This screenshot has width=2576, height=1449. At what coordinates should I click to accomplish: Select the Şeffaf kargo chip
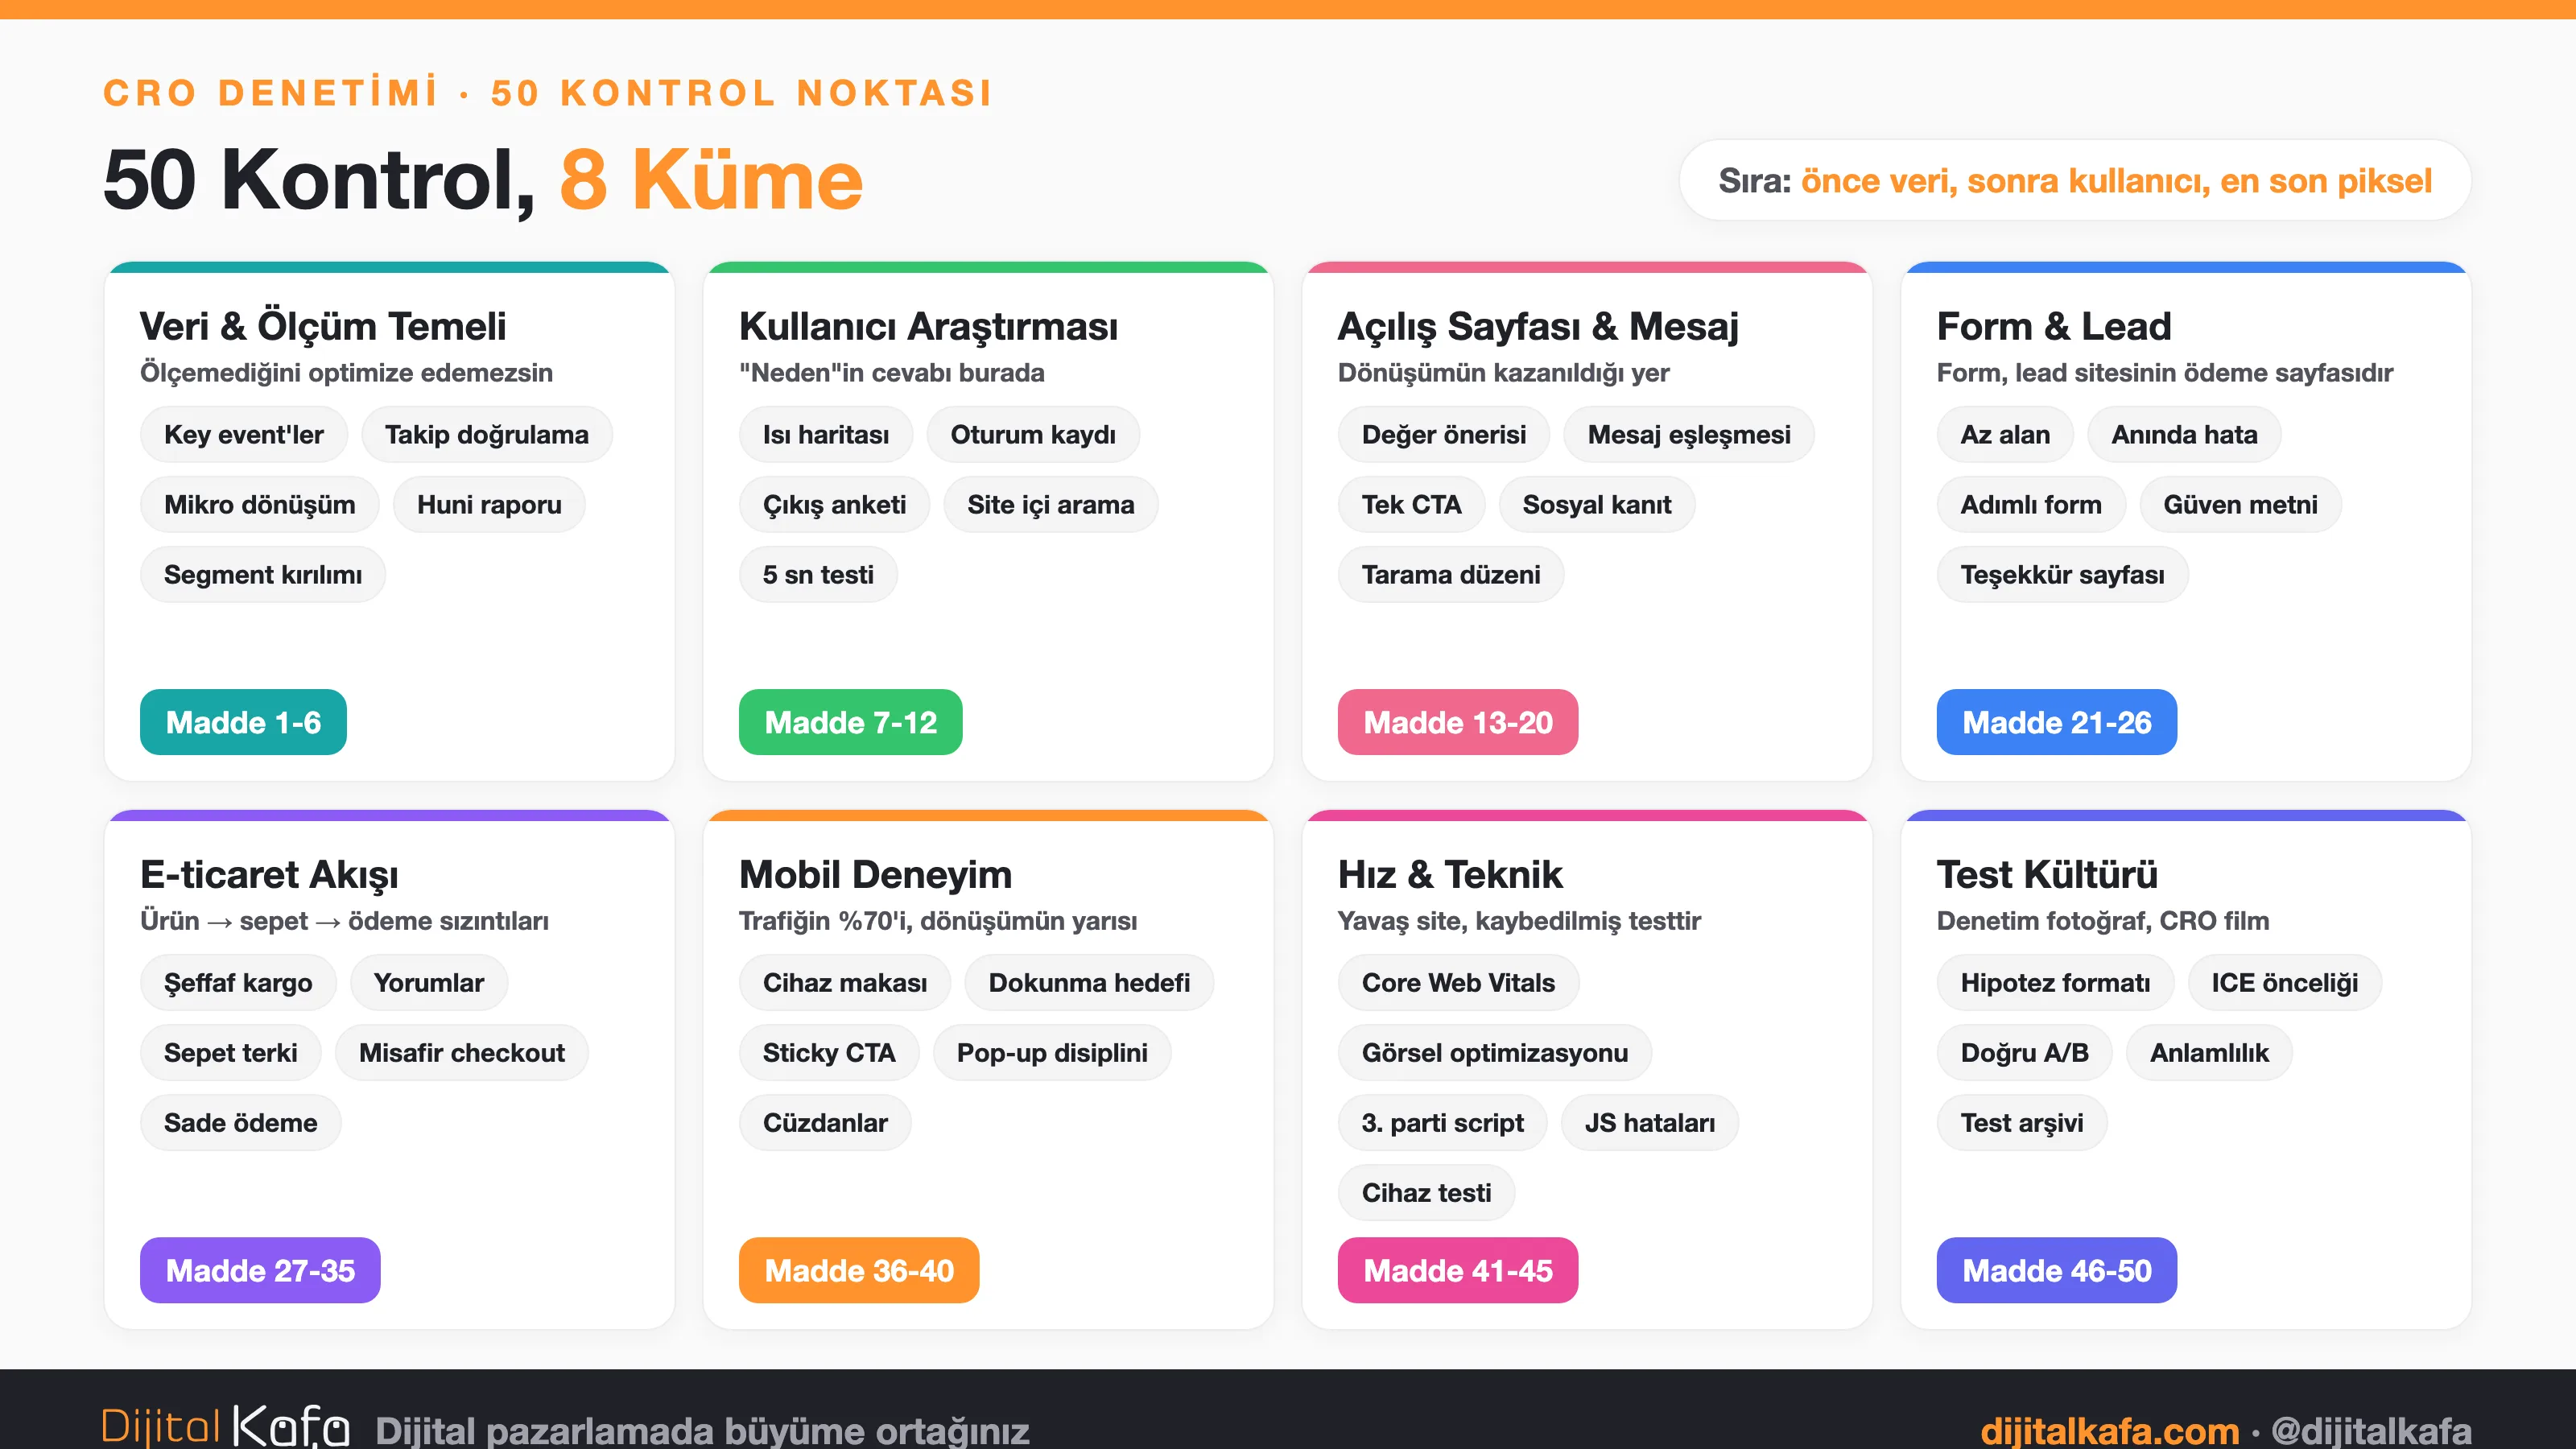[238, 982]
